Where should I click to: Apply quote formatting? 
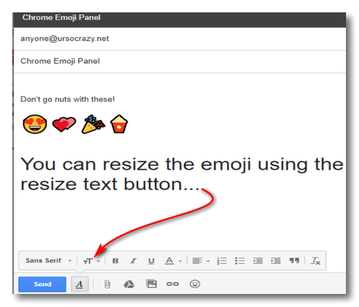[x=294, y=261]
